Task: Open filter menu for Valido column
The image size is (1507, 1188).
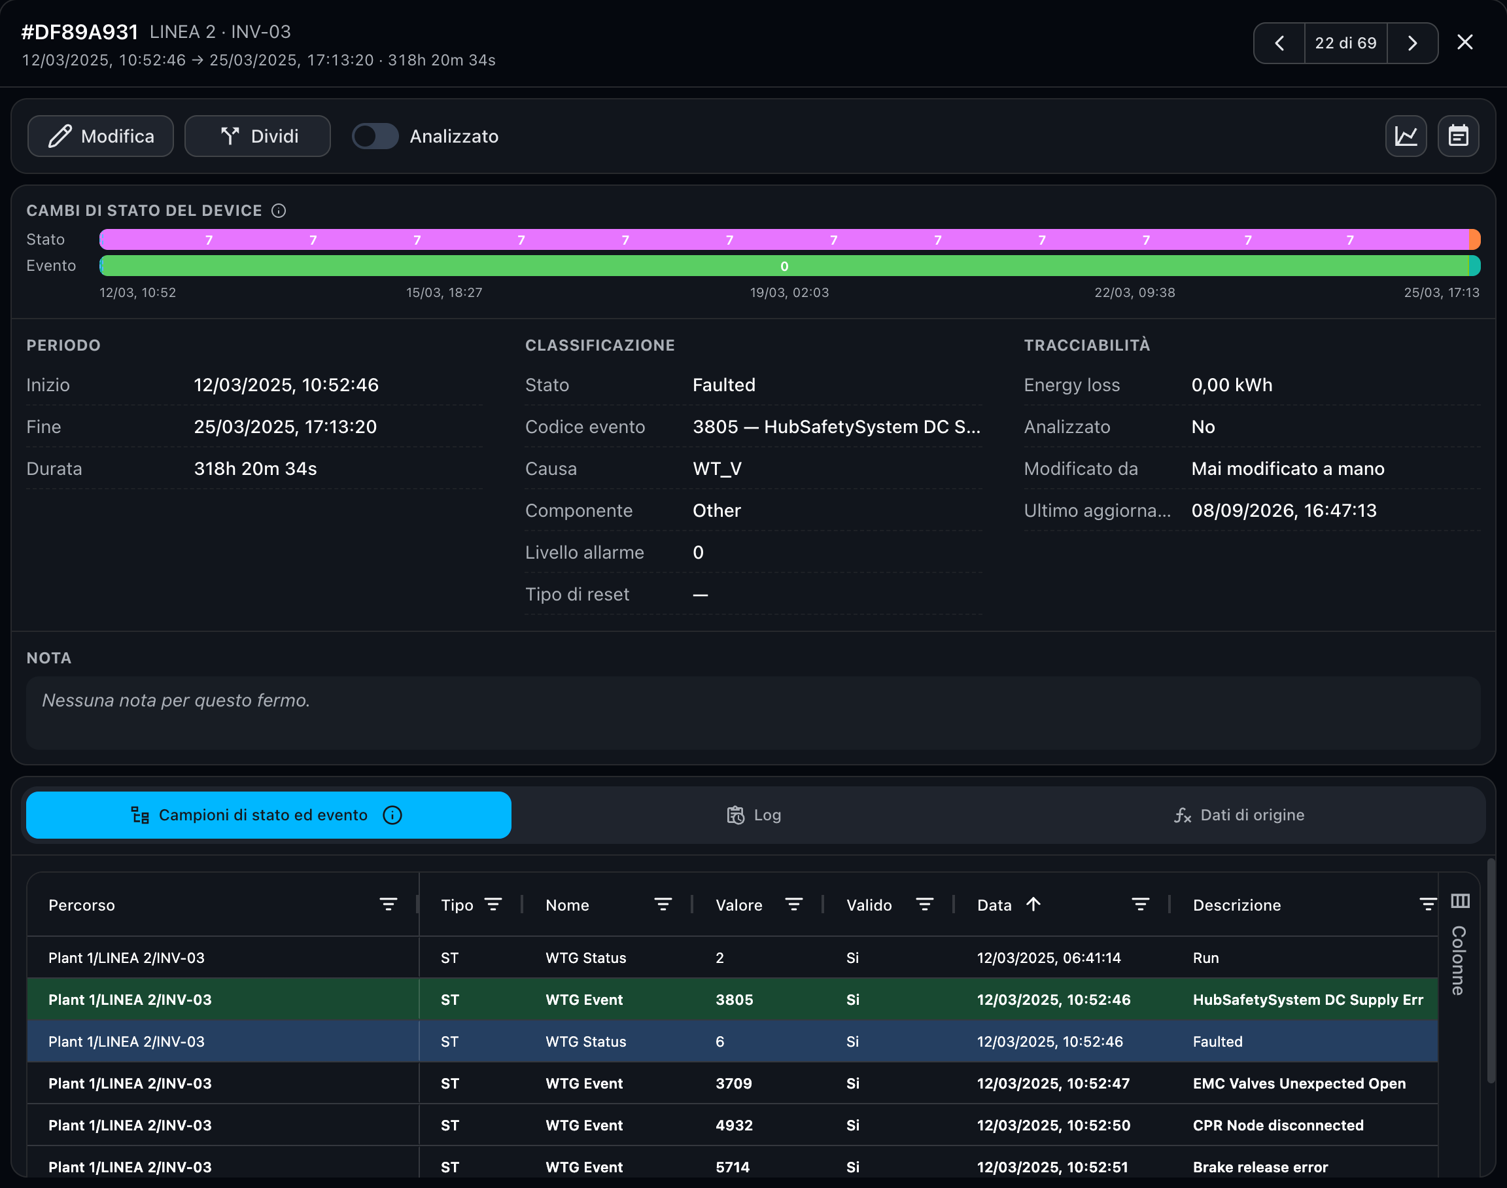Action: (x=924, y=904)
